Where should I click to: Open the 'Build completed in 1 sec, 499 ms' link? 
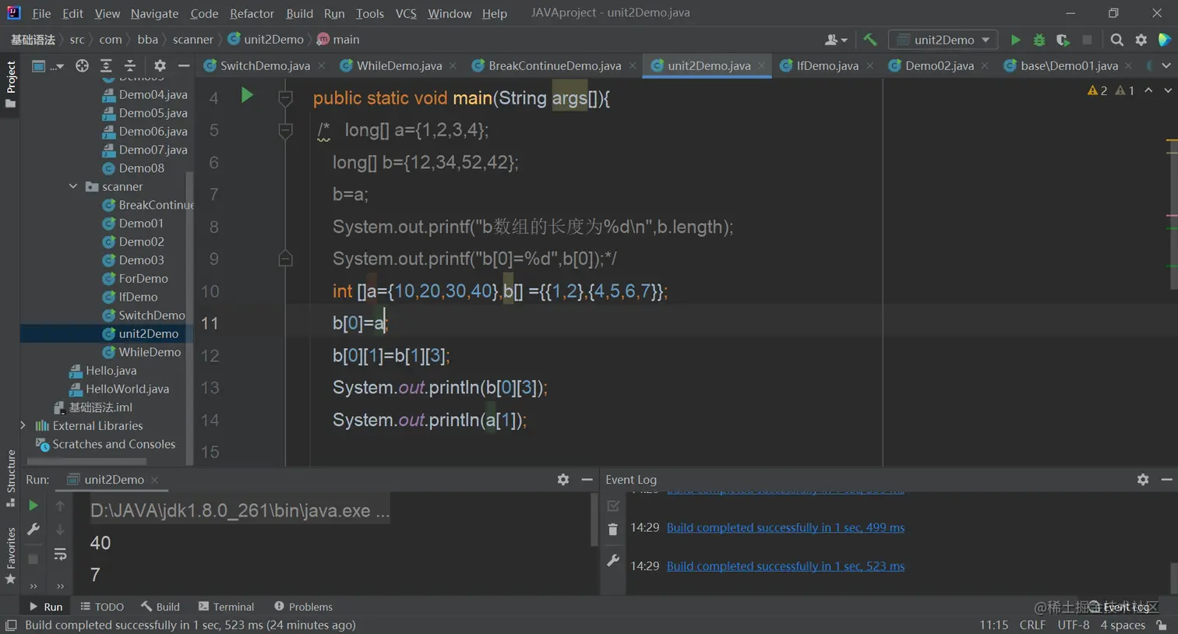click(785, 527)
